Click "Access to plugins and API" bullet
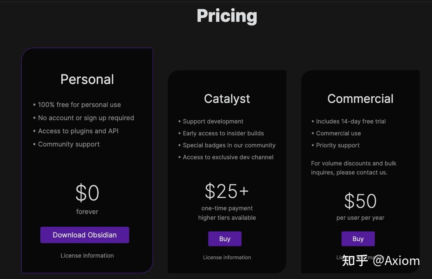The image size is (432, 279). 78,131
